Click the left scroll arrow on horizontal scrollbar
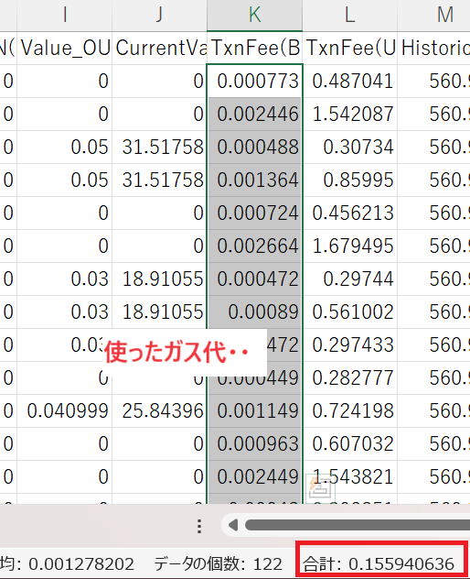This screenshot has width=470, height=579. (233, 525)
